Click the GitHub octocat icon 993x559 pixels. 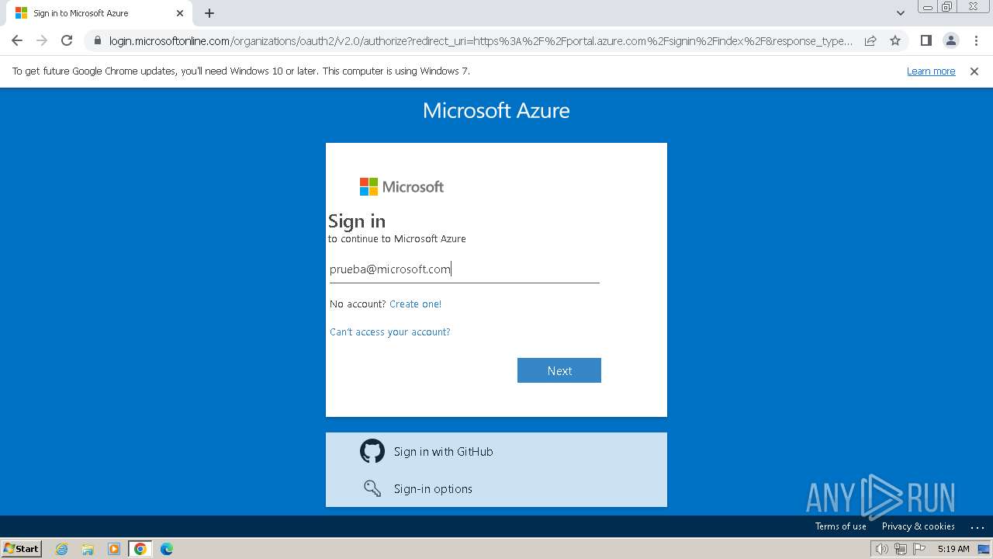click(x=372, y=451)
